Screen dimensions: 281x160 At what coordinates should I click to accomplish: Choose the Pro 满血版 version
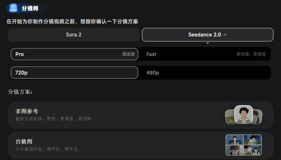click(74, 54)
